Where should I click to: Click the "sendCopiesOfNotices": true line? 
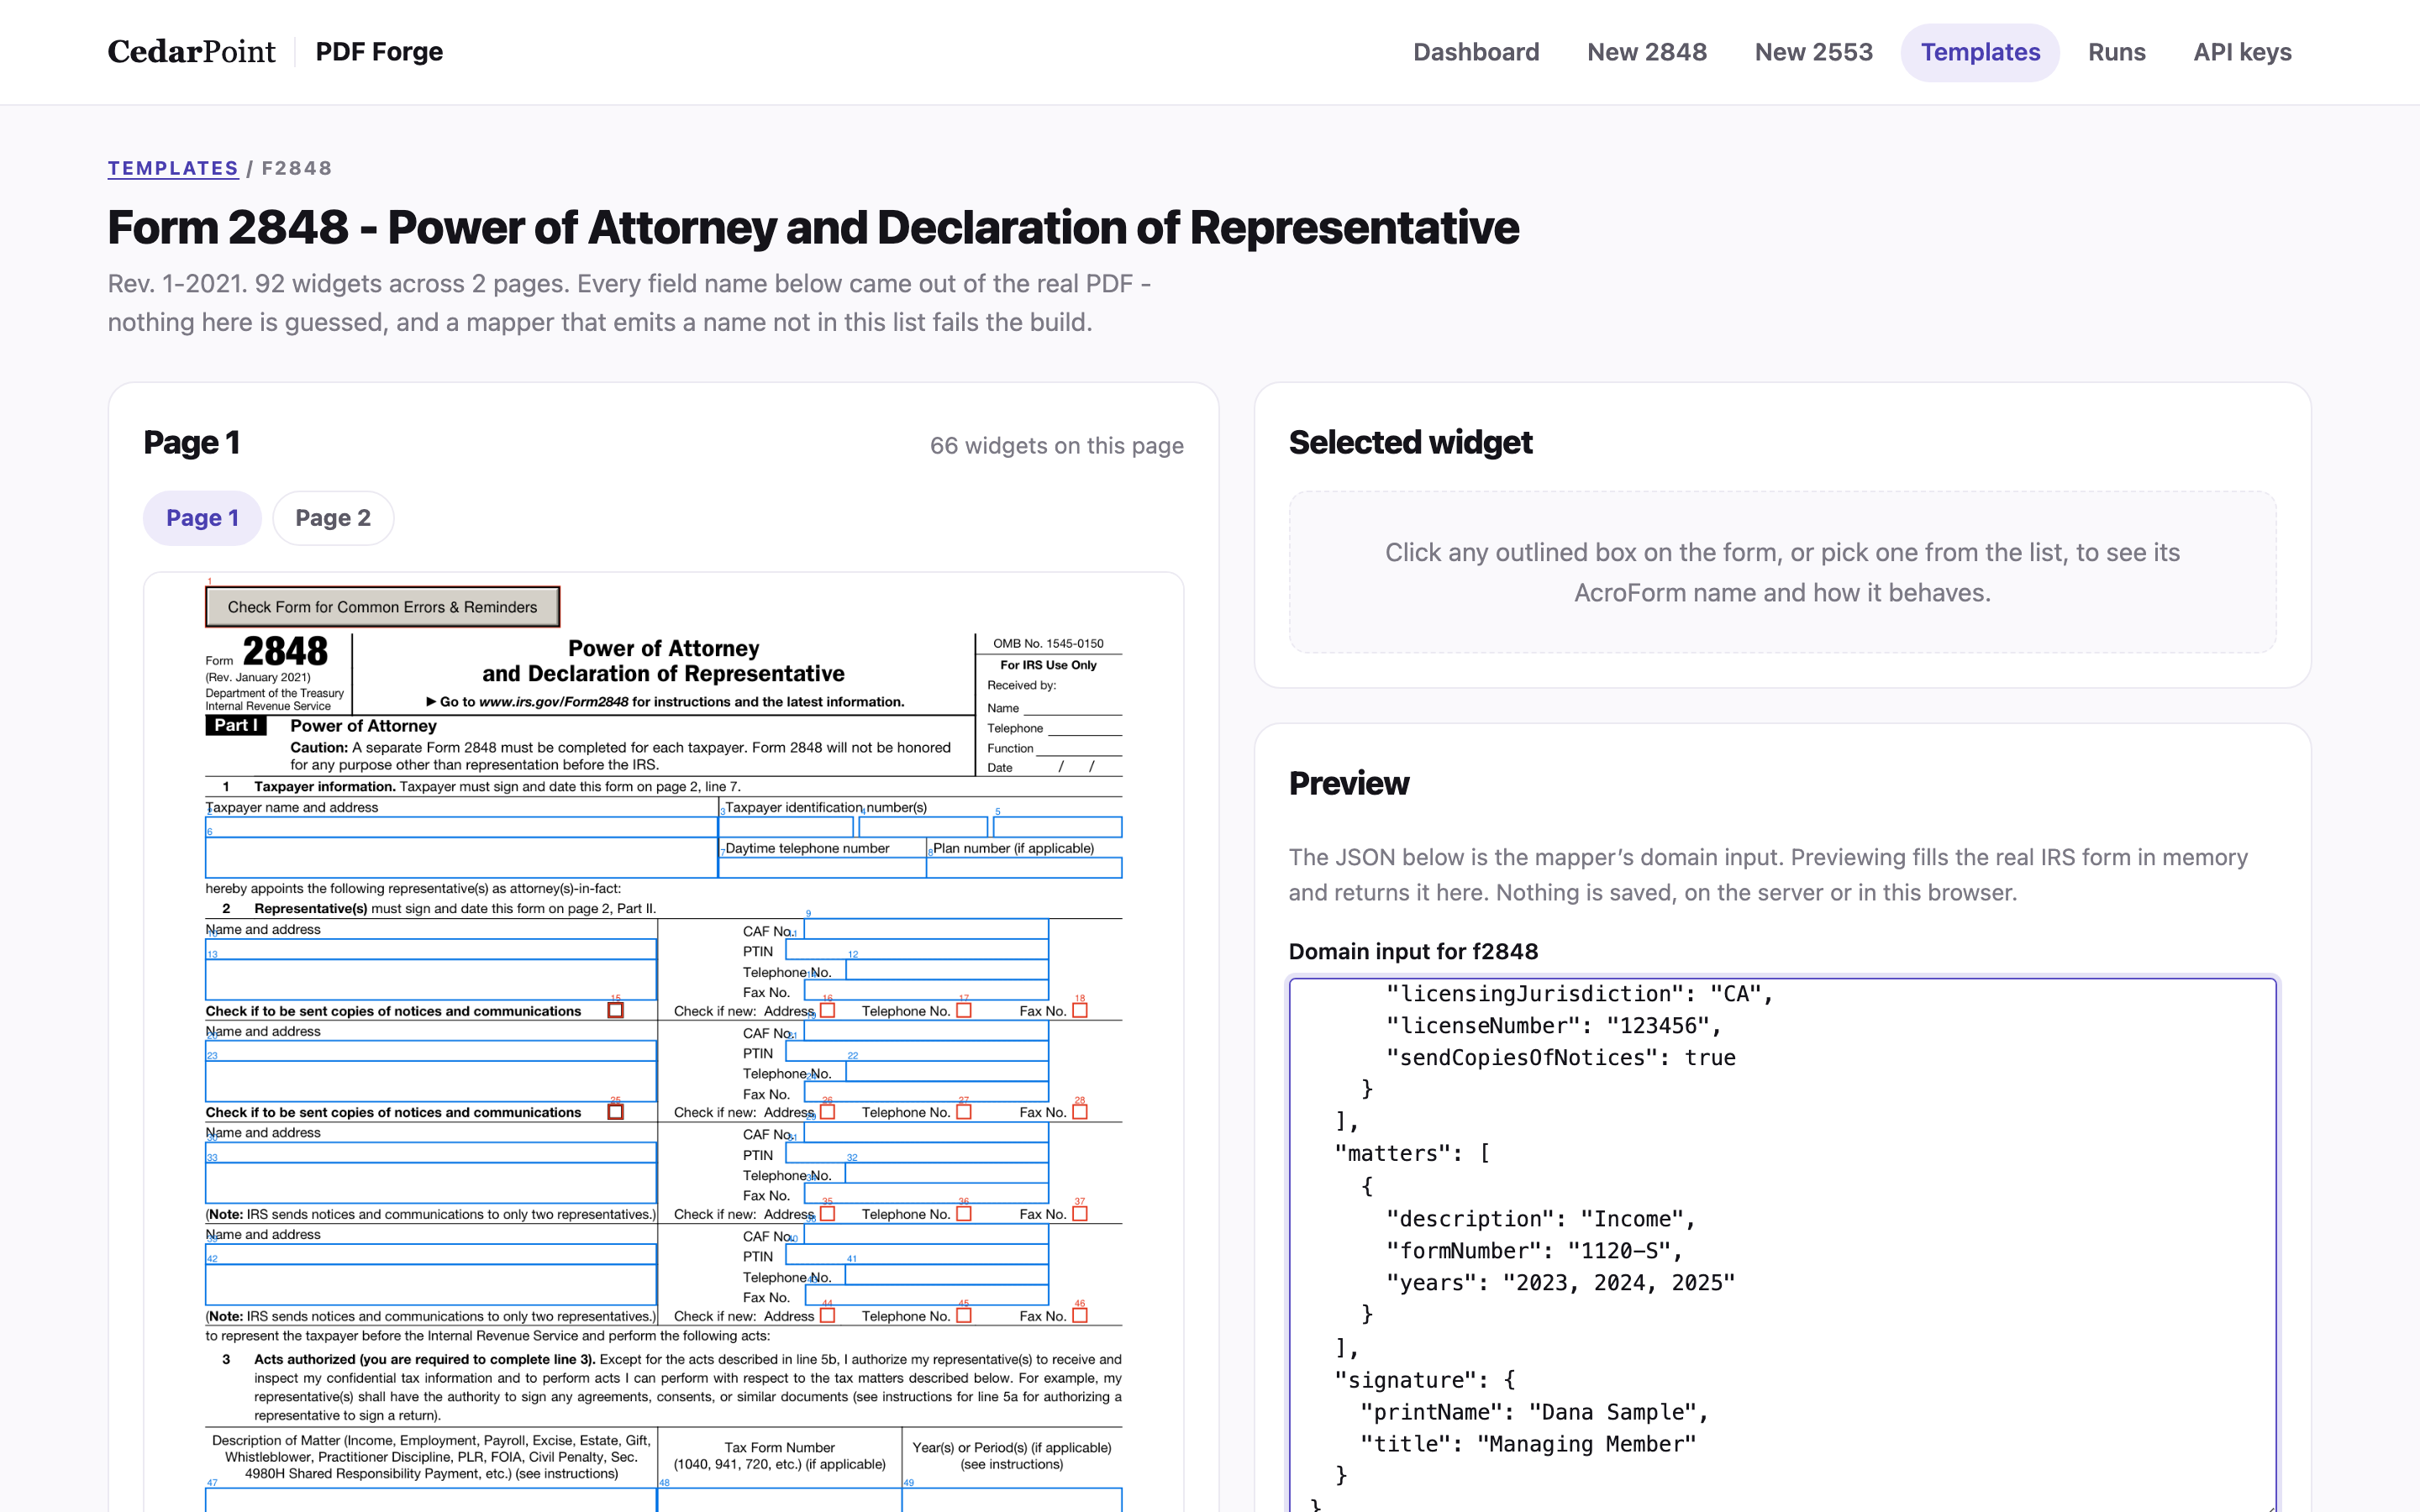pos(1560,1057)
